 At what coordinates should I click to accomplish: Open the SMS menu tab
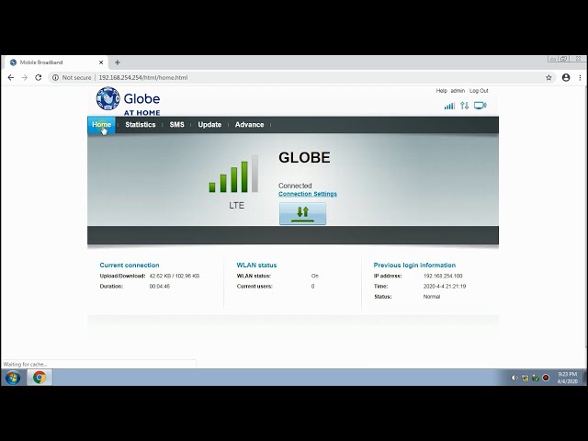coord(176,125)
